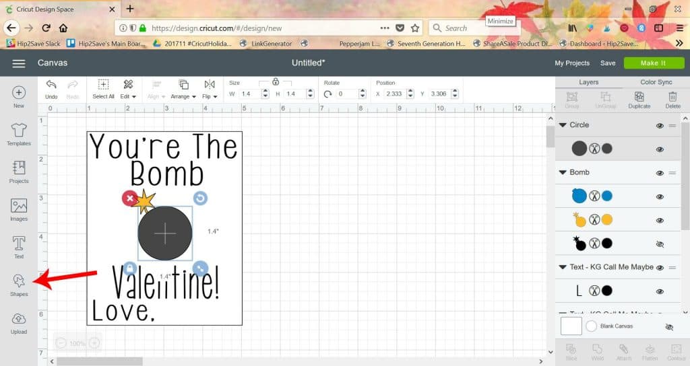Image resolution: width=690 pixels, height=366 pixels.
Task: Open the Edit dropdown
Action: 128,89
